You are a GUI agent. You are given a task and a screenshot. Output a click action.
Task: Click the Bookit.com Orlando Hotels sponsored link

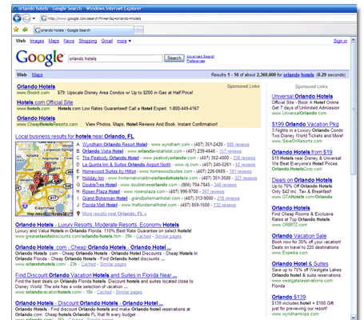[x=36, y=86]
